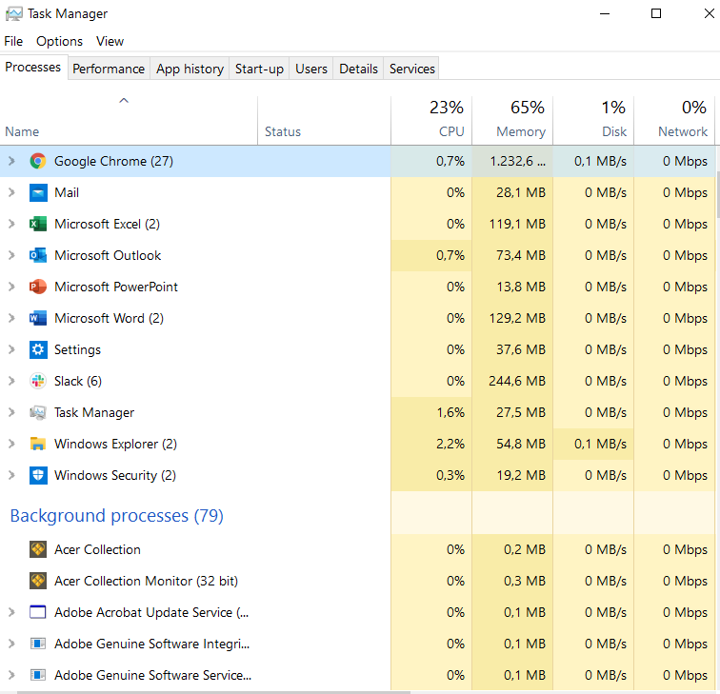Sort by the Disk column header
The width and height of the screenshot is (720, 694).
pyautogui.click(x=593, y=120)
